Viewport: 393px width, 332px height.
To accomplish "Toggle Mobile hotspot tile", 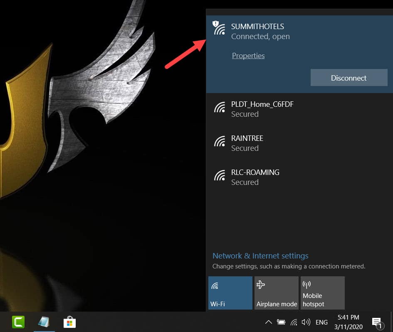I will click(323, 293).
